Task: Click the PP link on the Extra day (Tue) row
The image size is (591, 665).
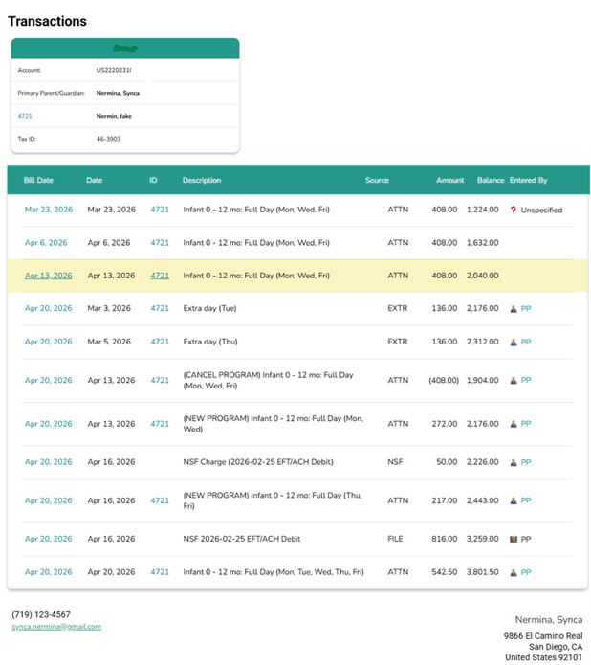Action: click(526, 309)
